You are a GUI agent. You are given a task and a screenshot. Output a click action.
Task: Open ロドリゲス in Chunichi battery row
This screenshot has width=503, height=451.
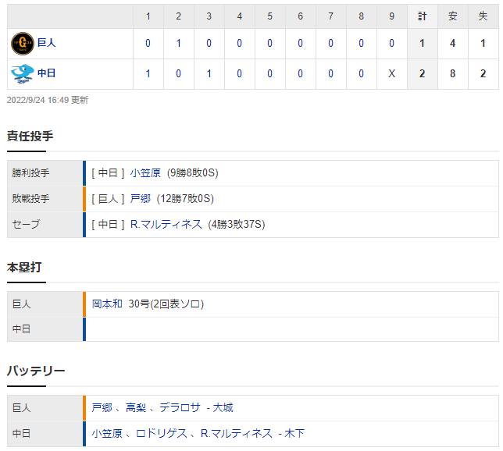click(162, 433)
